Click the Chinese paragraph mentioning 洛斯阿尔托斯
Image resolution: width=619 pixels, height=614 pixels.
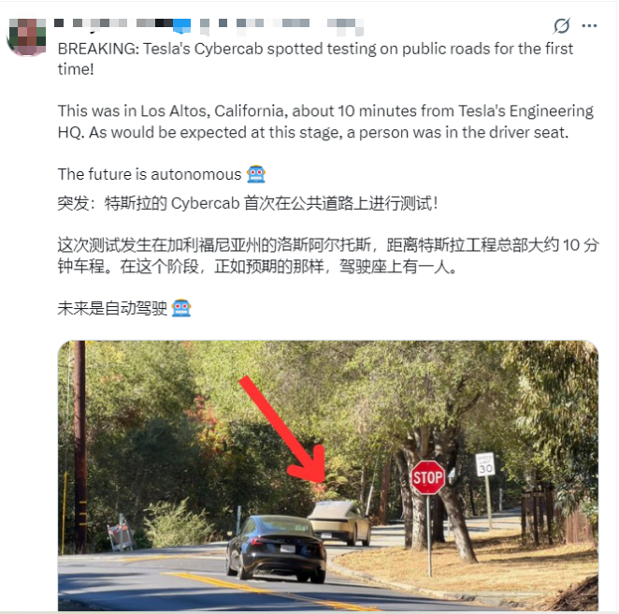(328, 256)
